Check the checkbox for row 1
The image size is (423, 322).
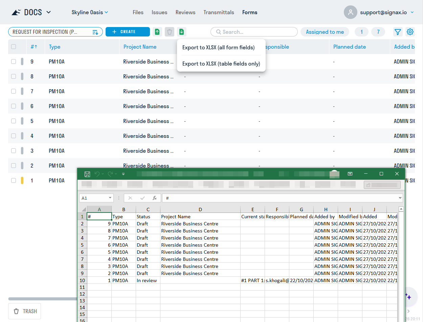14,180
